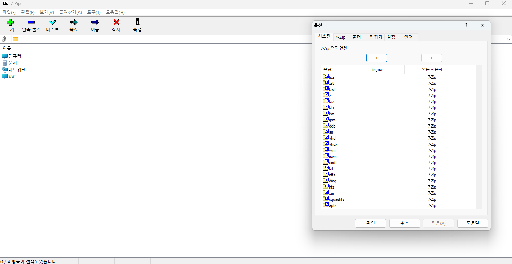Click the up-folder arrow icon beside the address bar

(x=5, y=39)
